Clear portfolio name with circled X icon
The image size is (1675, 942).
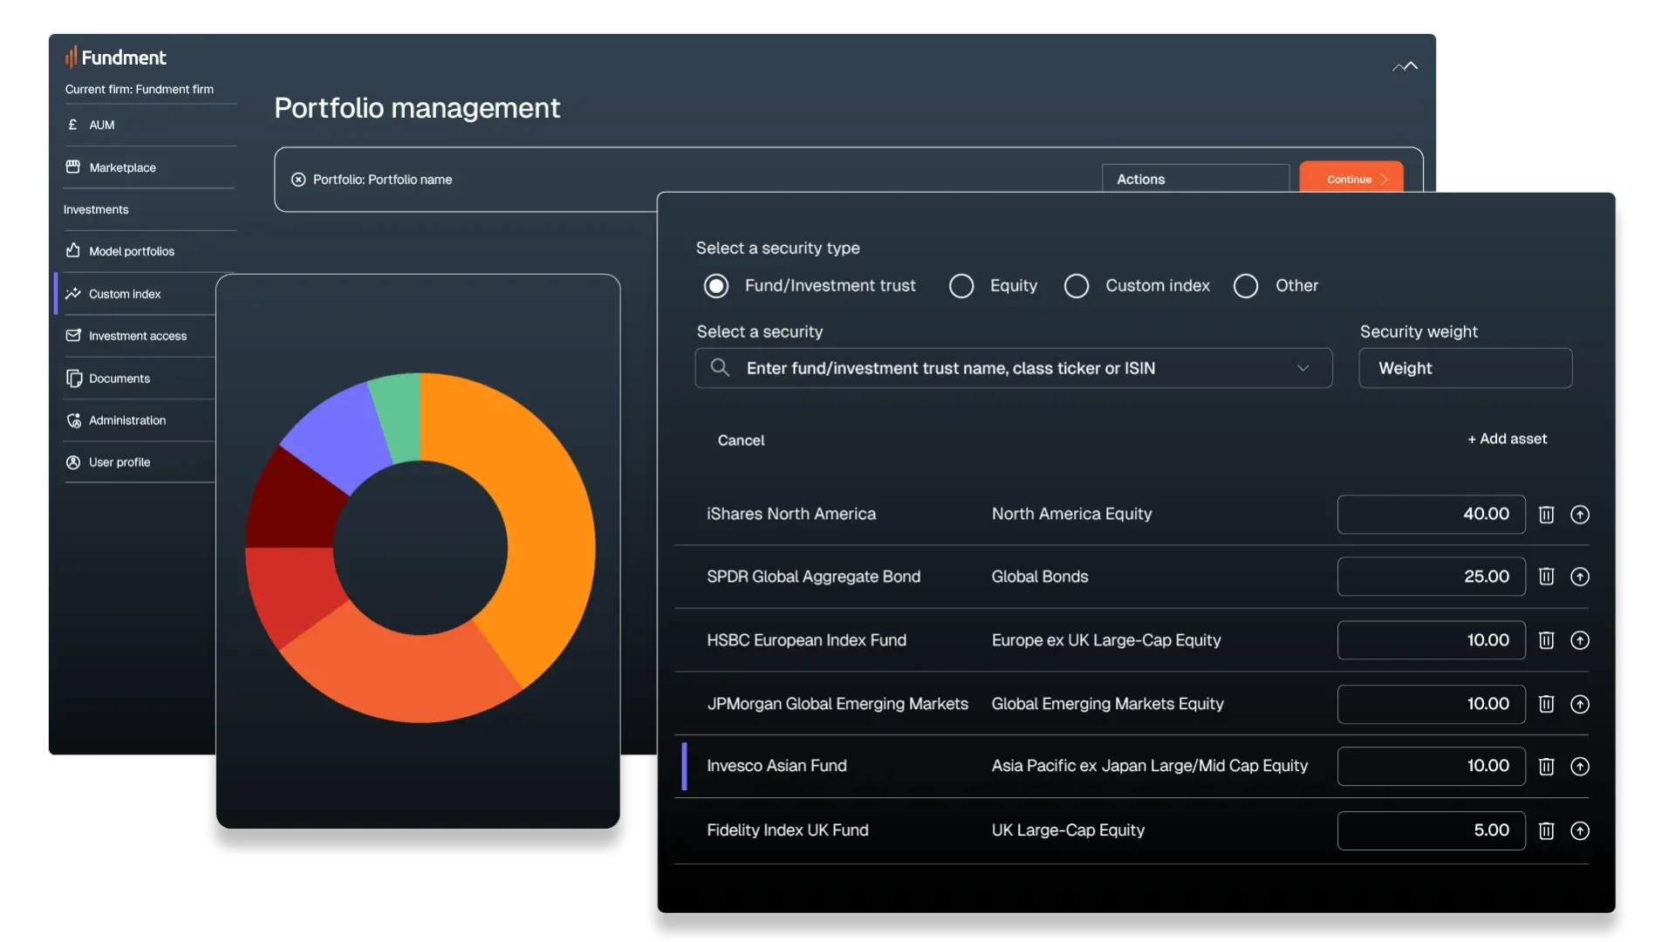pyautogui.click(x=298, y=179)
